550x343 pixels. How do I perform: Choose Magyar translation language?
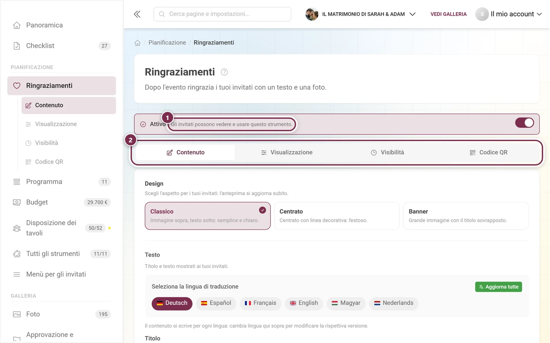click(346, 303)
